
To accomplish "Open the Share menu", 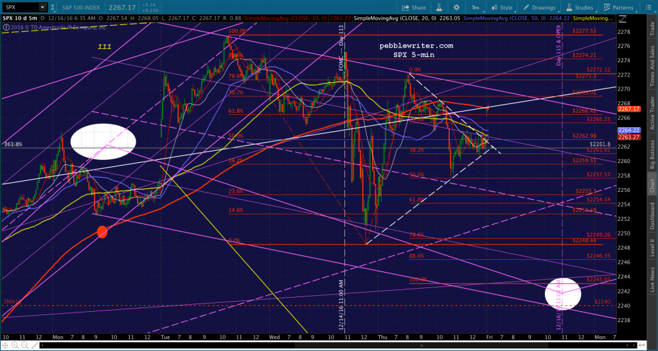I will coord(414,8).
